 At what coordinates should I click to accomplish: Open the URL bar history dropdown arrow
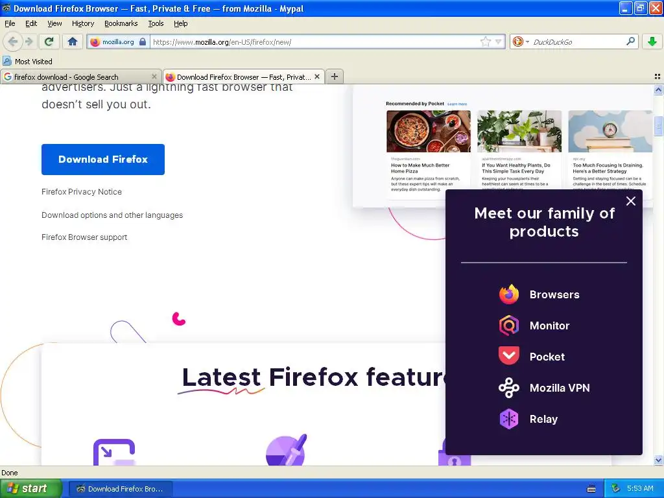[499, 41]
